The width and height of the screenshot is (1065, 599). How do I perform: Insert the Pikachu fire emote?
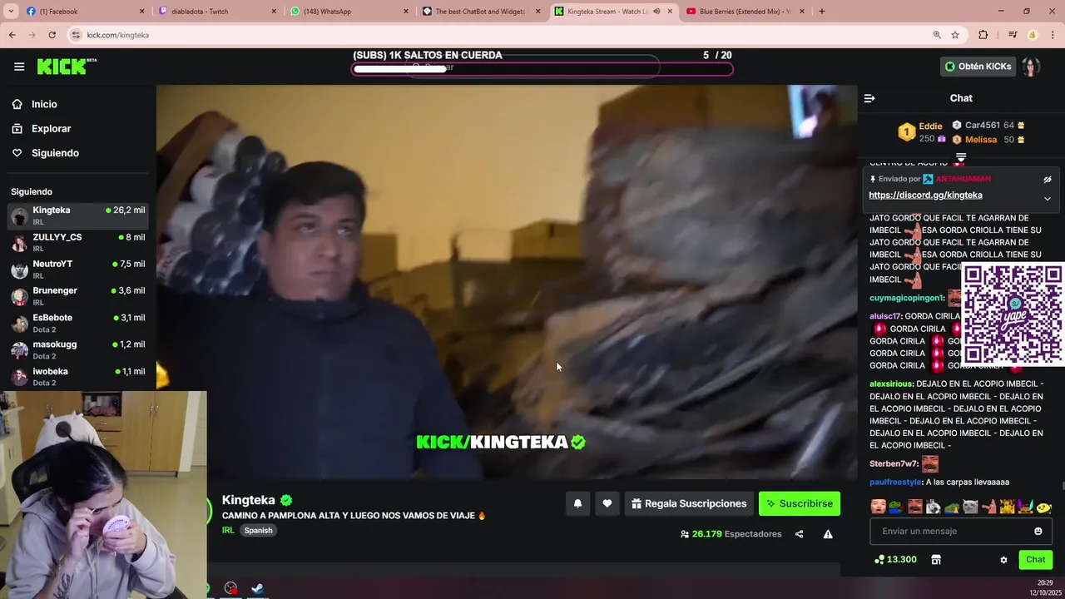click(1007, 507)
